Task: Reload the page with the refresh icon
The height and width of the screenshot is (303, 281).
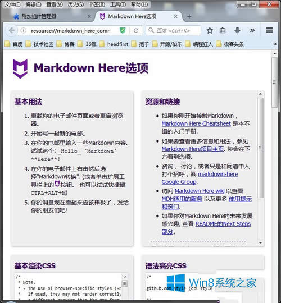Action: coord(136,30)
